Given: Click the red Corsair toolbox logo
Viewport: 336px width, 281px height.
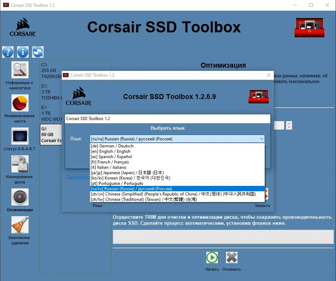Looking at the screenshot, I should tap(309, 27).
